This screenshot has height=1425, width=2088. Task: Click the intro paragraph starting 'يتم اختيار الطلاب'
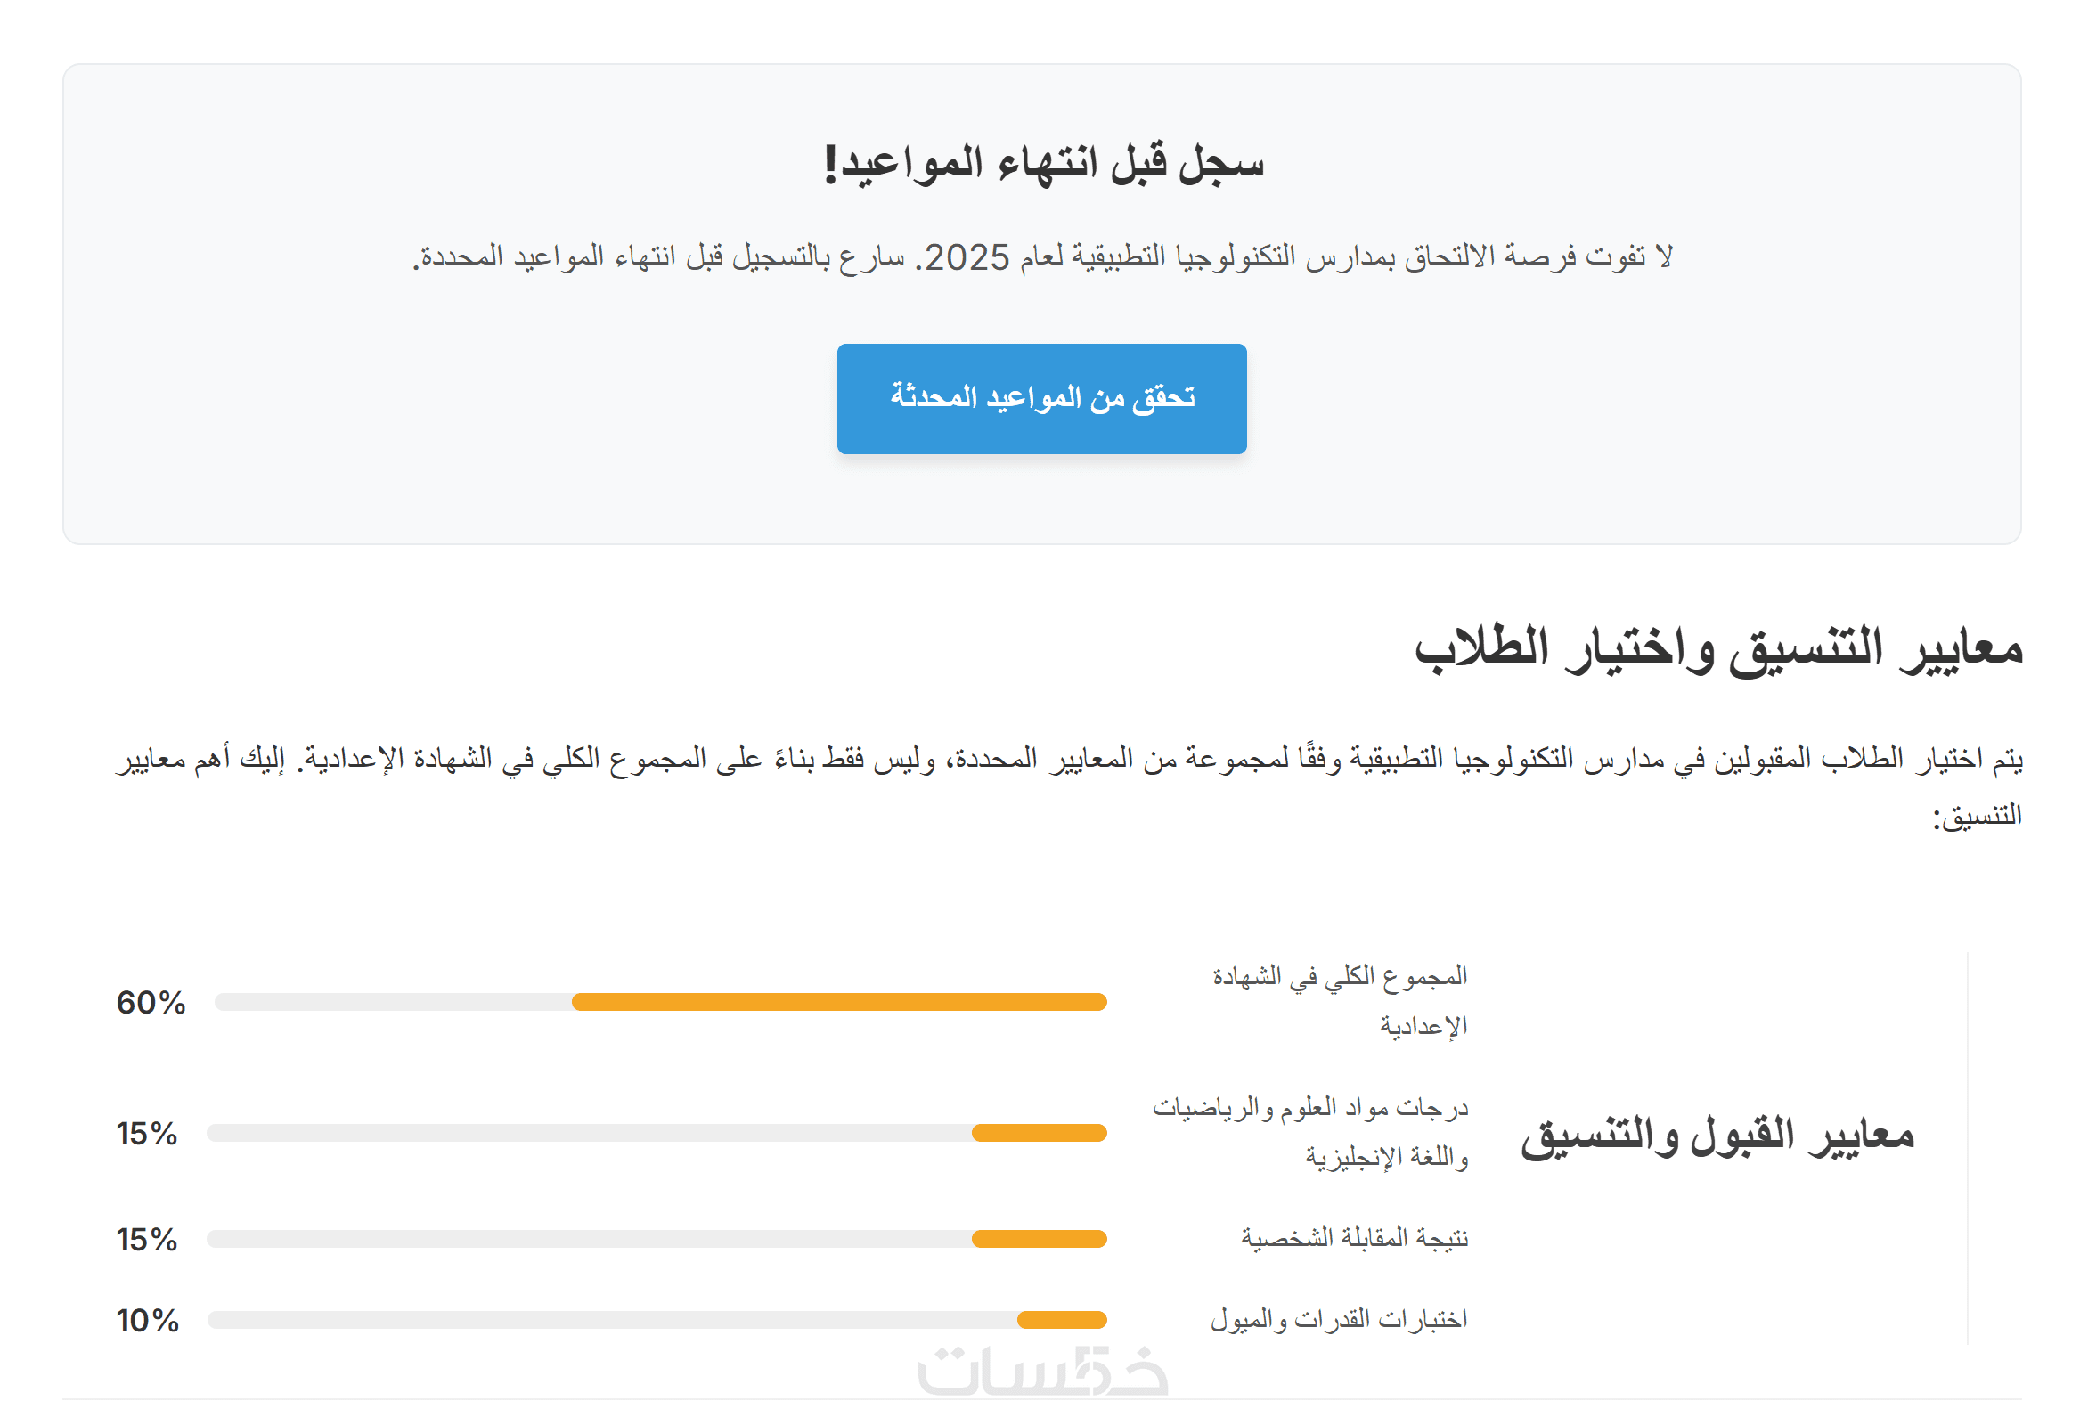(1069, 759)
